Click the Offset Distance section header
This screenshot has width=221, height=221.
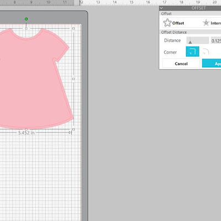click(190, 32)
